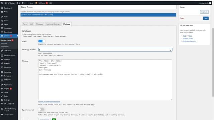Open Dashboard icon in sidebar
Screen dimensions: 214x120
tap(2, 8)
